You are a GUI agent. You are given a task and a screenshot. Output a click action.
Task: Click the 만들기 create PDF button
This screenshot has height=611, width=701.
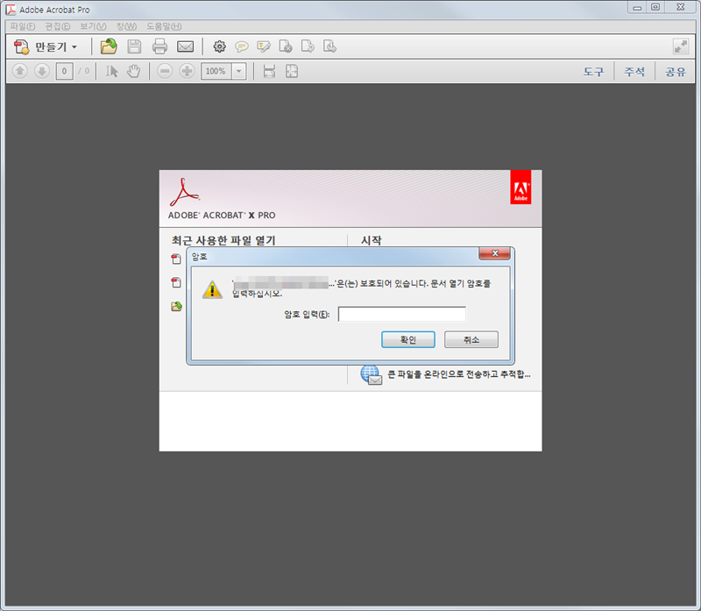(x=46, y=46)
